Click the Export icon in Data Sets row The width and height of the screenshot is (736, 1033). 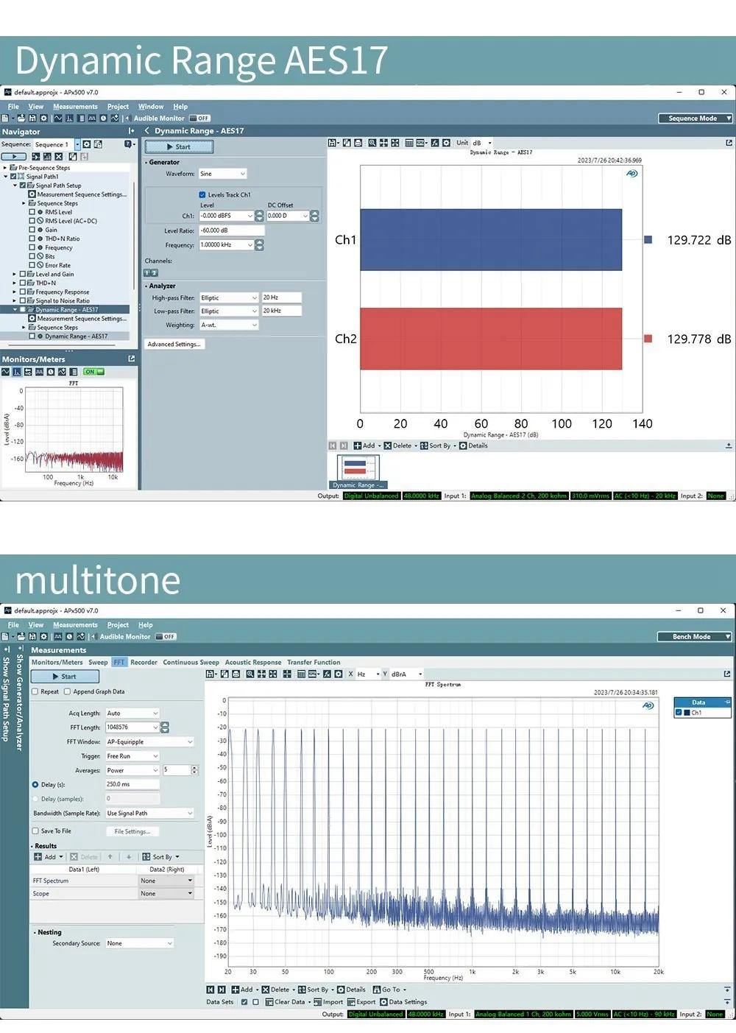coord(352,1002)
